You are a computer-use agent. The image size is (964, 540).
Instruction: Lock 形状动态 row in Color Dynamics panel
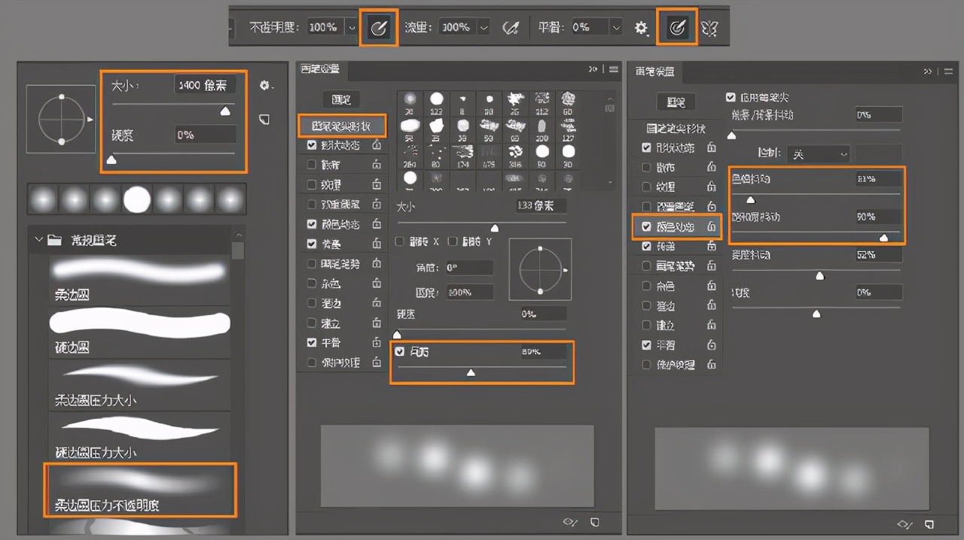pyautogui.click(x=711, y=147)
